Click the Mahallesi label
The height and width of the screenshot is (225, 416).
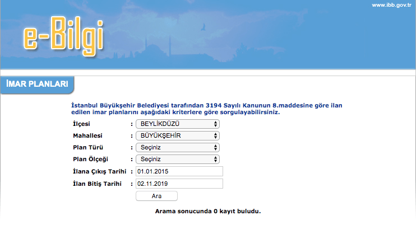(87, 135)
